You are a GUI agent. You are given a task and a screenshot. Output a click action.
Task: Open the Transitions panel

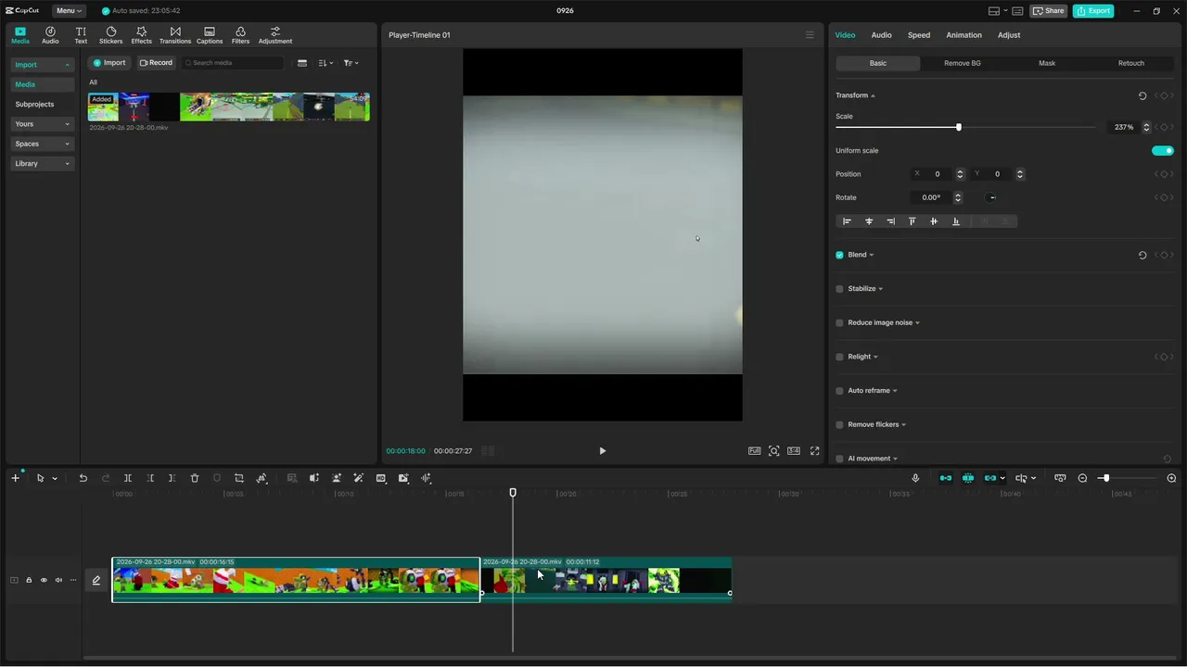coord(174,35)
